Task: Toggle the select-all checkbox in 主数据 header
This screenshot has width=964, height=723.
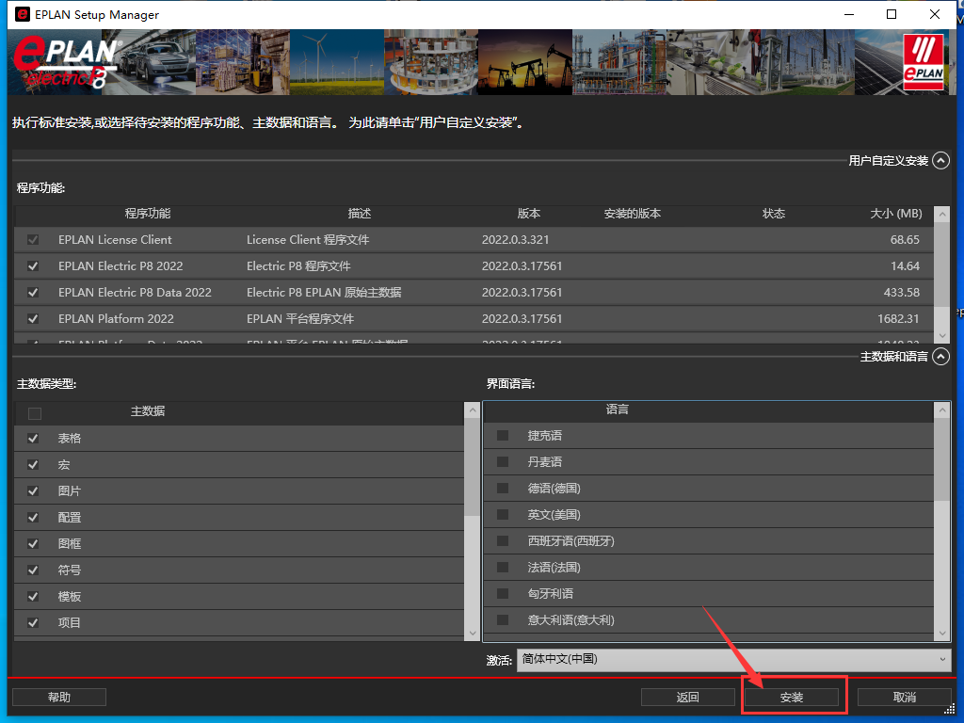Action: [x=34, y=411]
